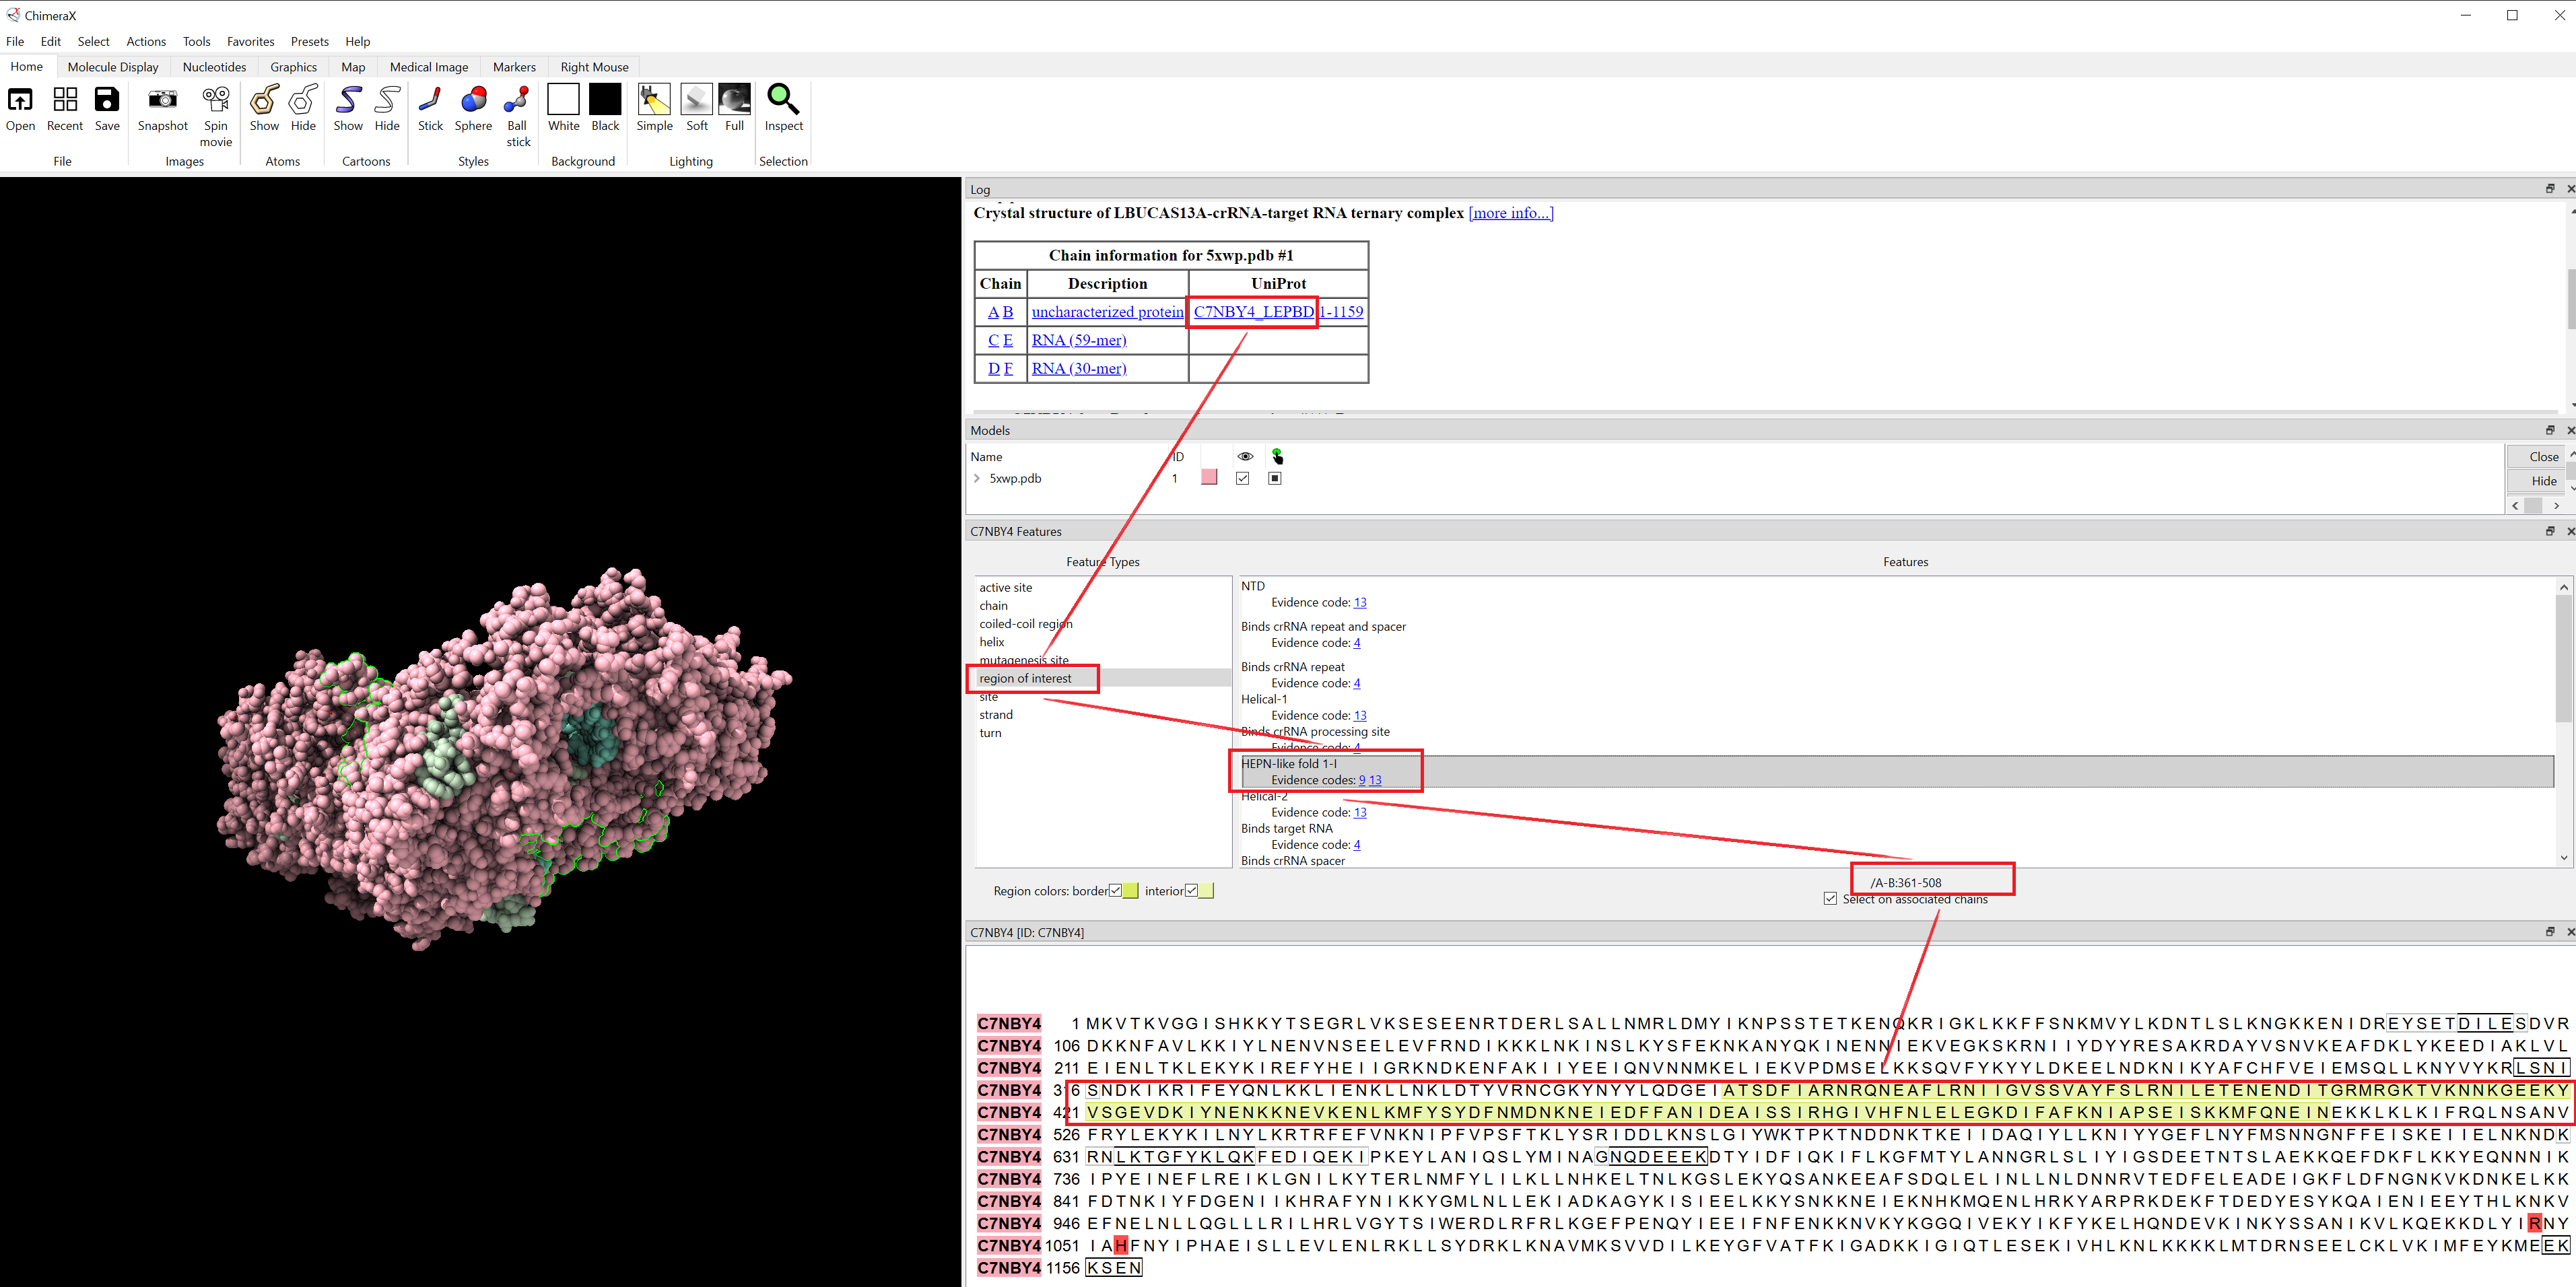Select the Binds target RNA feature

(x=1286, y=828)
